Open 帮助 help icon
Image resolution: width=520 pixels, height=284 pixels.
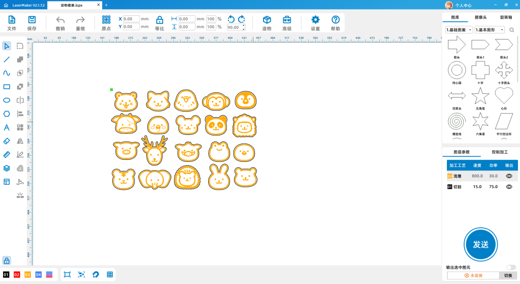[x=336, y=20]
